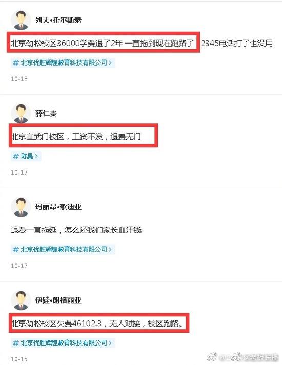Open username 列夫•托尔斯泰 profile
Viewport: 282px width, 365px height.
[x=58, y=20]
